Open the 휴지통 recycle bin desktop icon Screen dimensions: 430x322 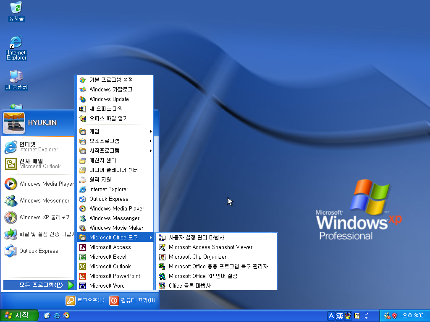coord(16,11)
